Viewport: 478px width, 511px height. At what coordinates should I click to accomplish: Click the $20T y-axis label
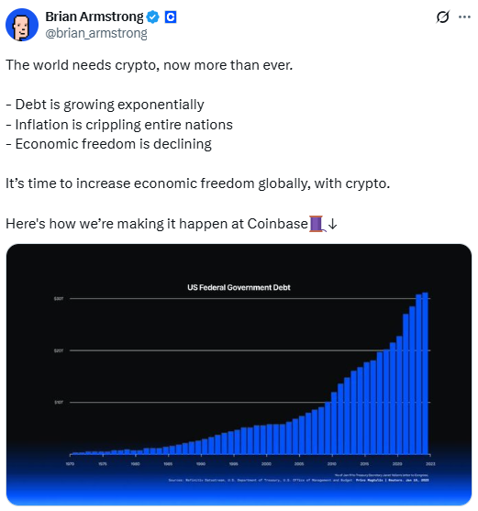(59, 350)
